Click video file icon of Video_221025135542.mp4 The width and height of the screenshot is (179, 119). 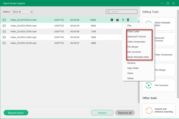4,26
